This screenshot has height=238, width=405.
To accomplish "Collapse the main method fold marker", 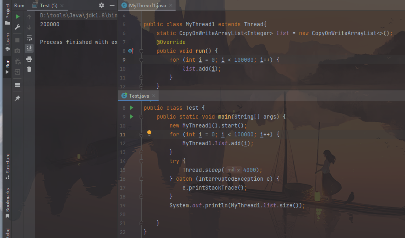I will point(141,117).
